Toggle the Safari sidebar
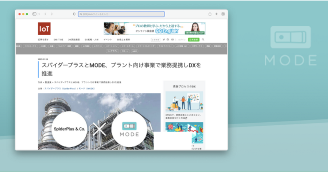Screen dimensions: 328x172 tap(34, 14)
